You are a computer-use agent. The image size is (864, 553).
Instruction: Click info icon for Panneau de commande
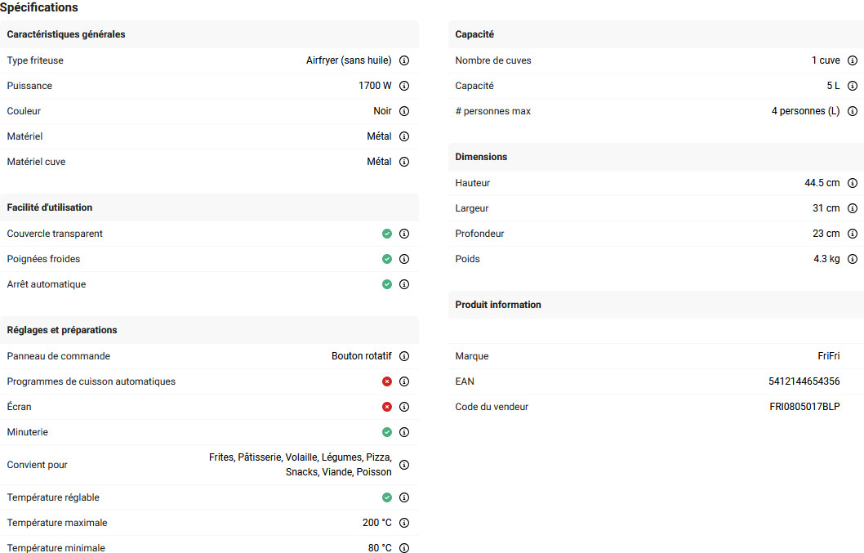pos(404,356)
